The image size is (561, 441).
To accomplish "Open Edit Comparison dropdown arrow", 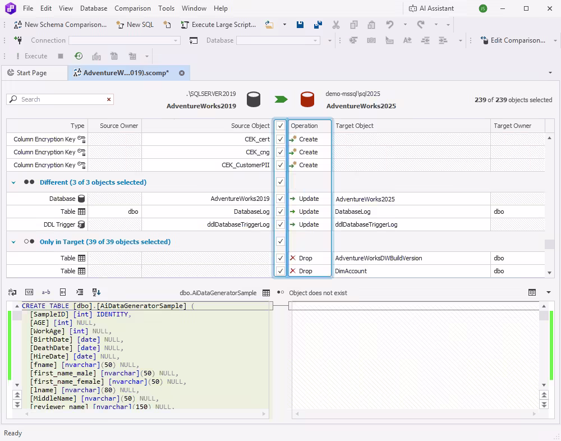I will coord(555,40).
